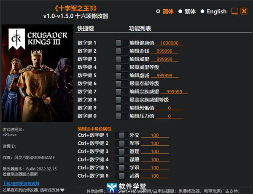Image resolution: width=253 pixels, height=194 pixels.
Task: Toggle 编辑健康值 switch on
Action: click(x=121, y=43)
